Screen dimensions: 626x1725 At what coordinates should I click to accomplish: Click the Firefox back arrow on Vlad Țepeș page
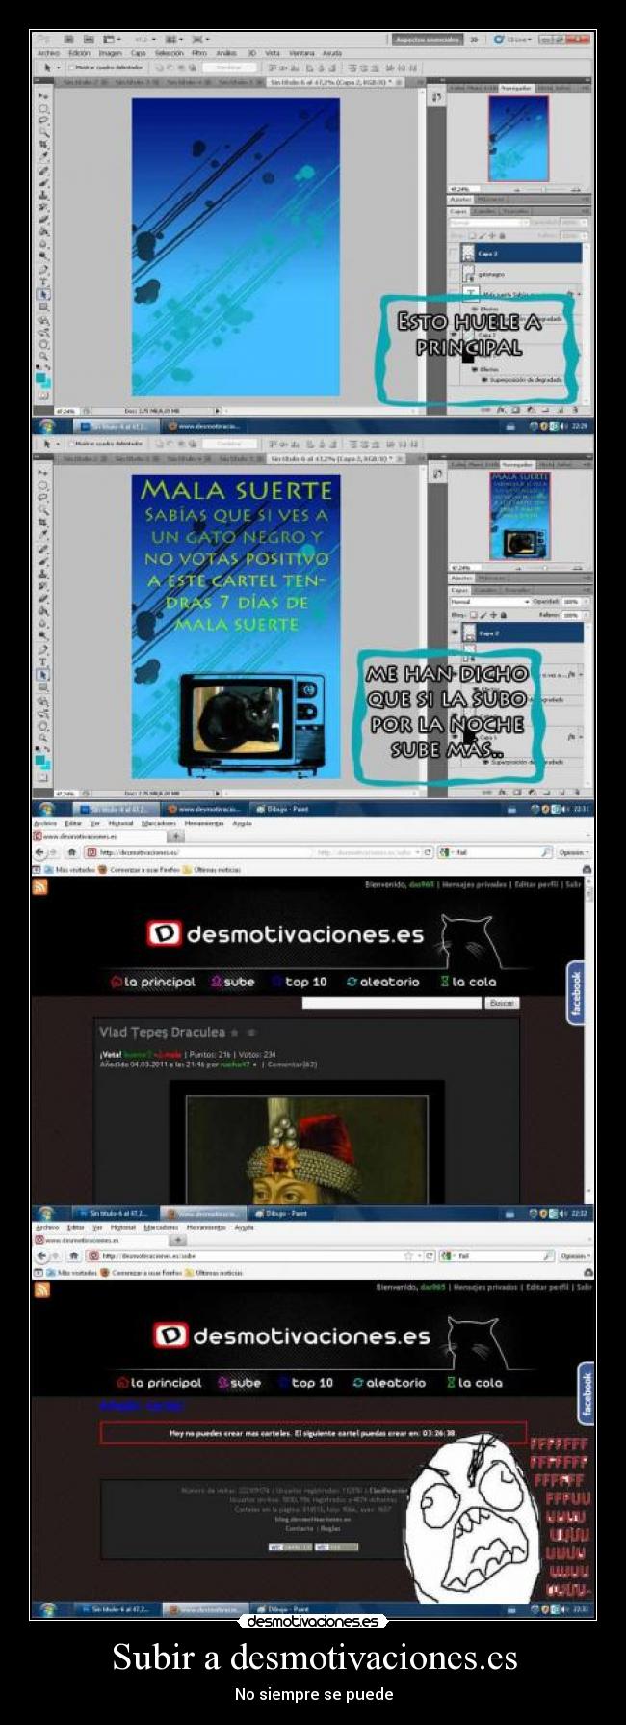pos(41,852)
